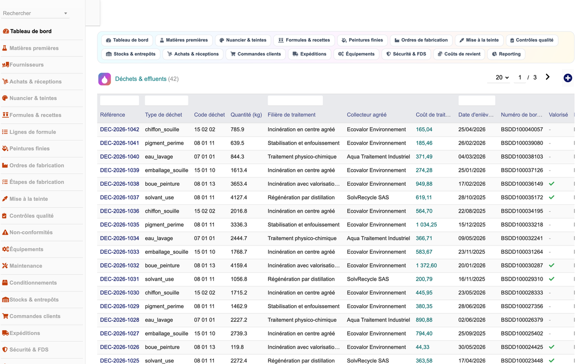Click the Tableau de bord sidebar icon
The height and width of the screenshot is (364, 587).
point(5,31)
